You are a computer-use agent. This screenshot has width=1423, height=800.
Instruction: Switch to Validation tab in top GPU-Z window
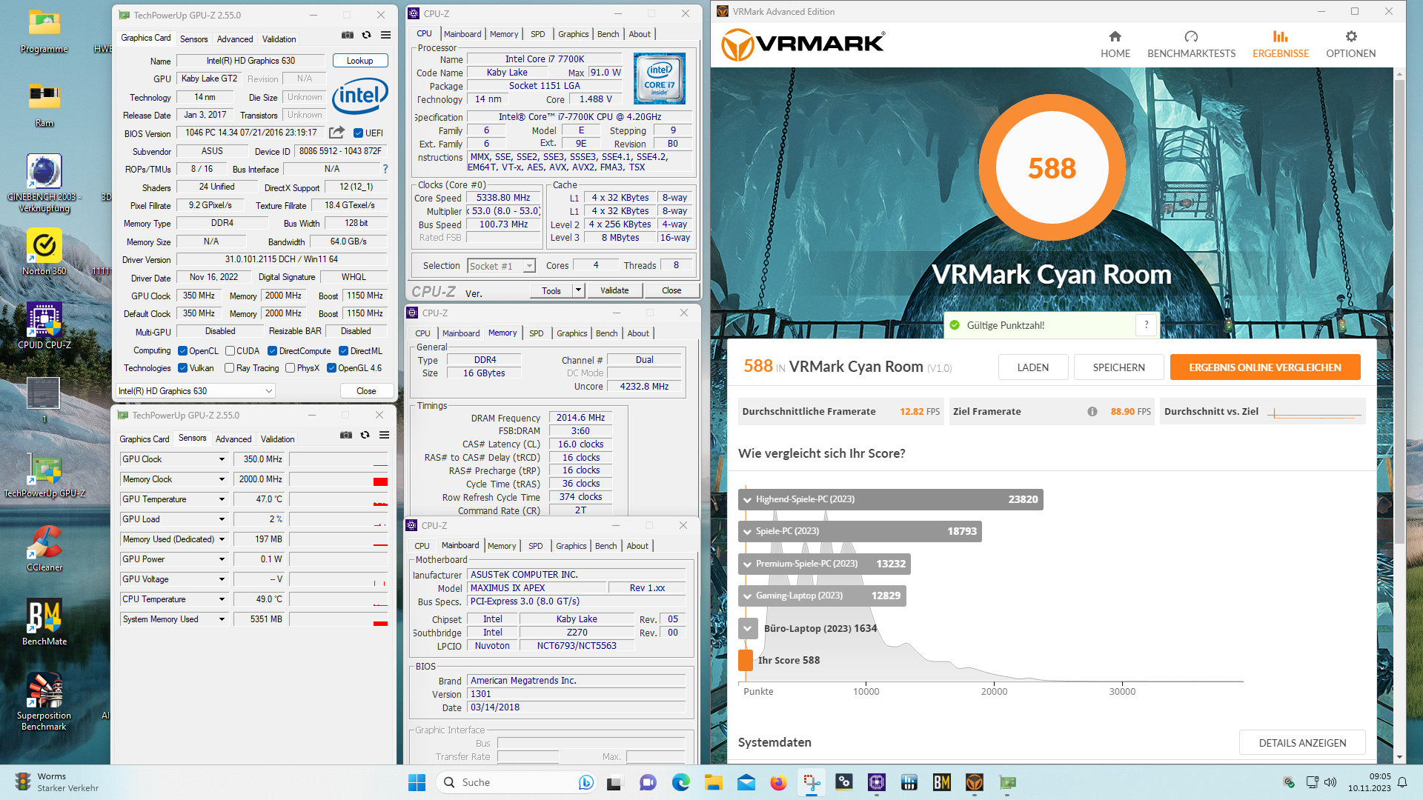[279, 39]
